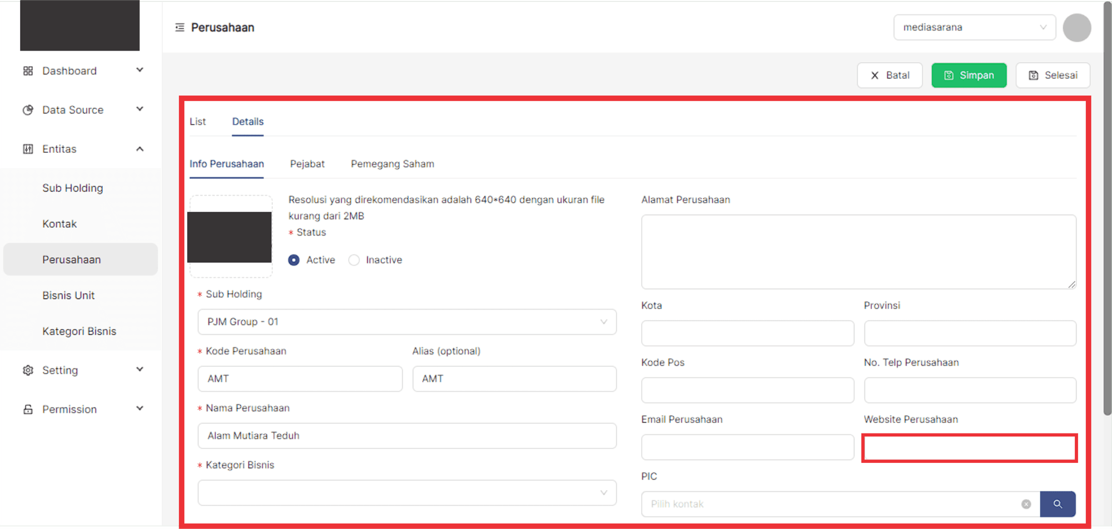Click the company logo upload thumbnail
Screen dimensions: 1112x529
click(x=230, y=237)
